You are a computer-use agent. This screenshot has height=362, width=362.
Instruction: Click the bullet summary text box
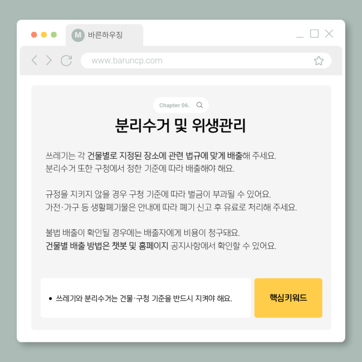click(145, 298)
